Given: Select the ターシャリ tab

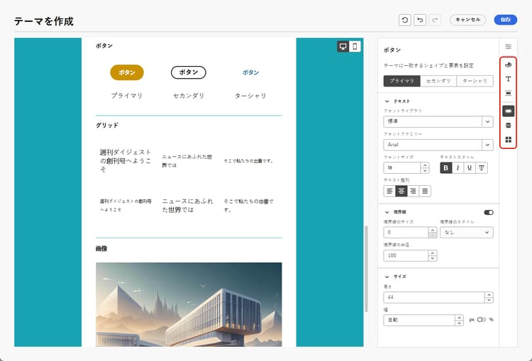Looking at the screenshot, I should (x=475, y=81).
